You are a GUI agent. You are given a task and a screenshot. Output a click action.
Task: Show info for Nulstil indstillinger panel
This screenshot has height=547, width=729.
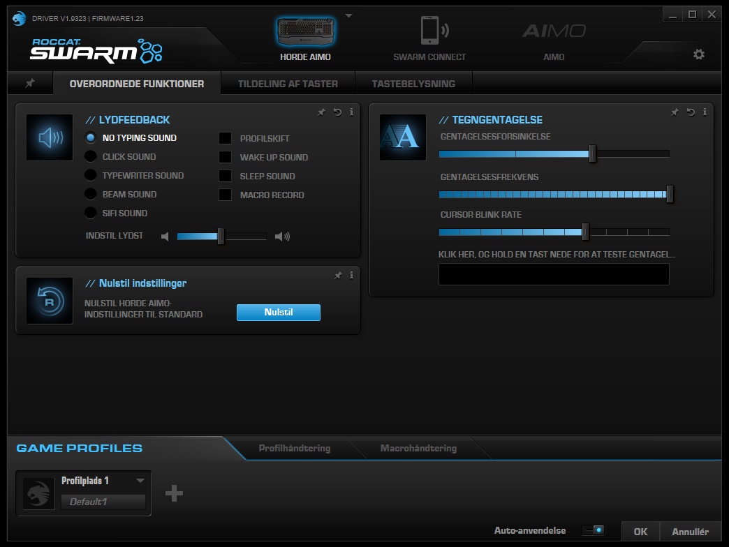[x=351, y=276]
